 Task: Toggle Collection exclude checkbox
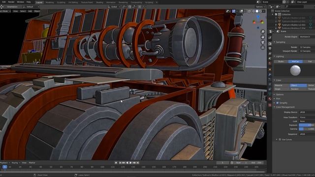(276, 14)
